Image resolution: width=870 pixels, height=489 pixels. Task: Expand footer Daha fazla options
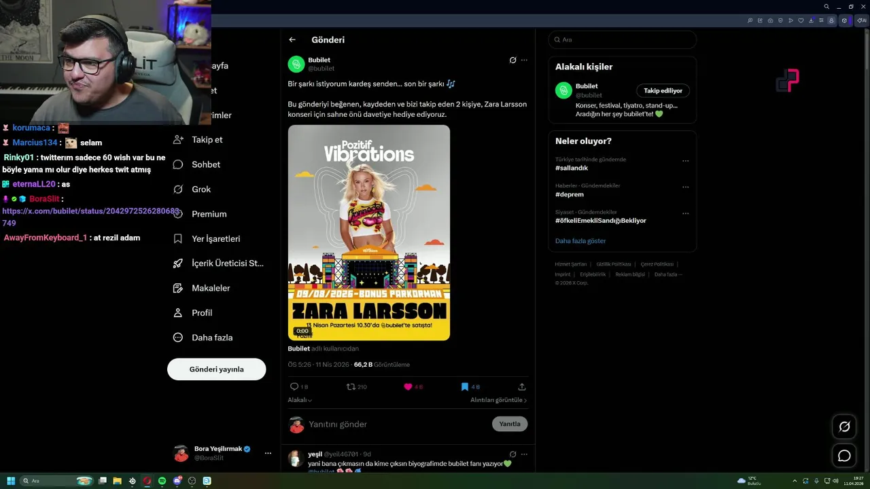[x=667, y=274]
